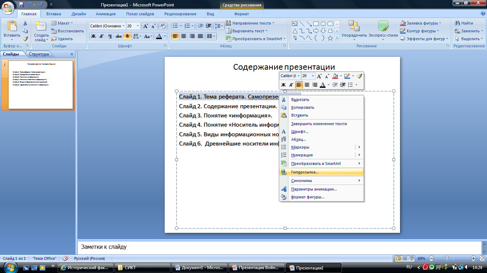The image size is (487, 273).
Task: Click Преобразовать в SmartArt ribbon button
Action: pos(254,39)
